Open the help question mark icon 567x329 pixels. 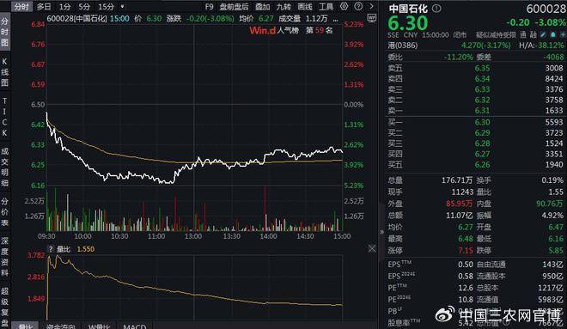point(358,6)
